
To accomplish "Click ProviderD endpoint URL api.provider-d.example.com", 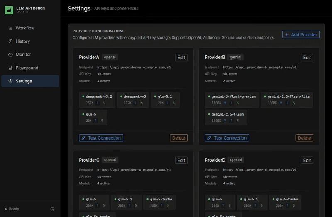I will pos(260,170).
